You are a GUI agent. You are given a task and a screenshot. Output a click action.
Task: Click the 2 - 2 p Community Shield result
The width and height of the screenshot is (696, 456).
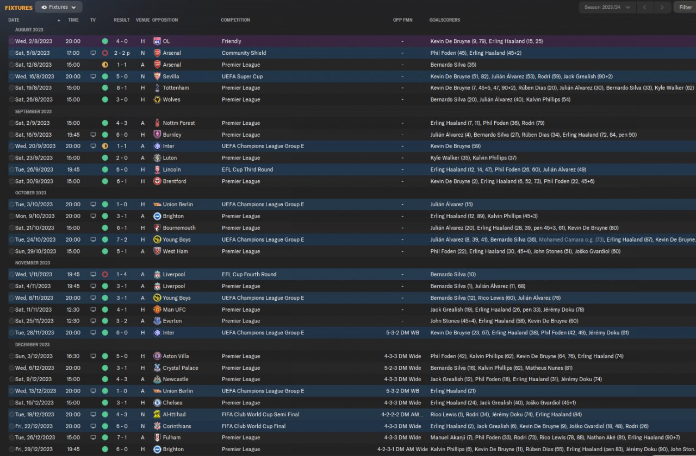click(123, 53)
